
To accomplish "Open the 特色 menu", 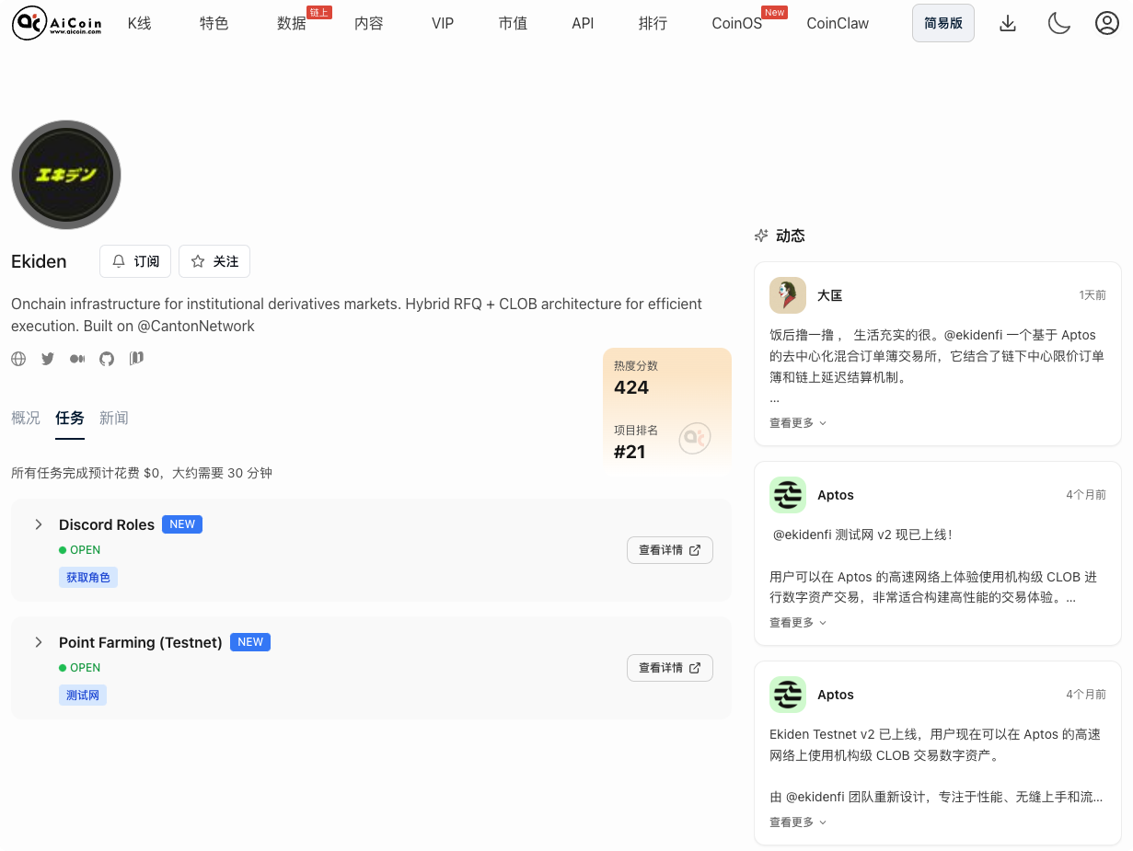I will (214, 23).
